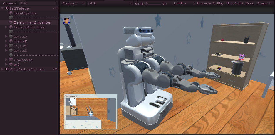Open the Create menu in Hierarchy

pos(9,3)
